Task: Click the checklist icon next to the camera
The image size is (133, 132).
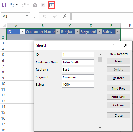Action: click(x=43, y=5)
